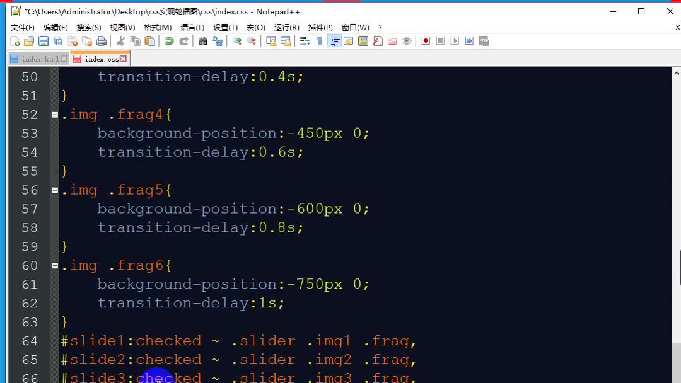681x383 pixels.
Task: Toggle Show All Characters display
Action: click(318, 41)
